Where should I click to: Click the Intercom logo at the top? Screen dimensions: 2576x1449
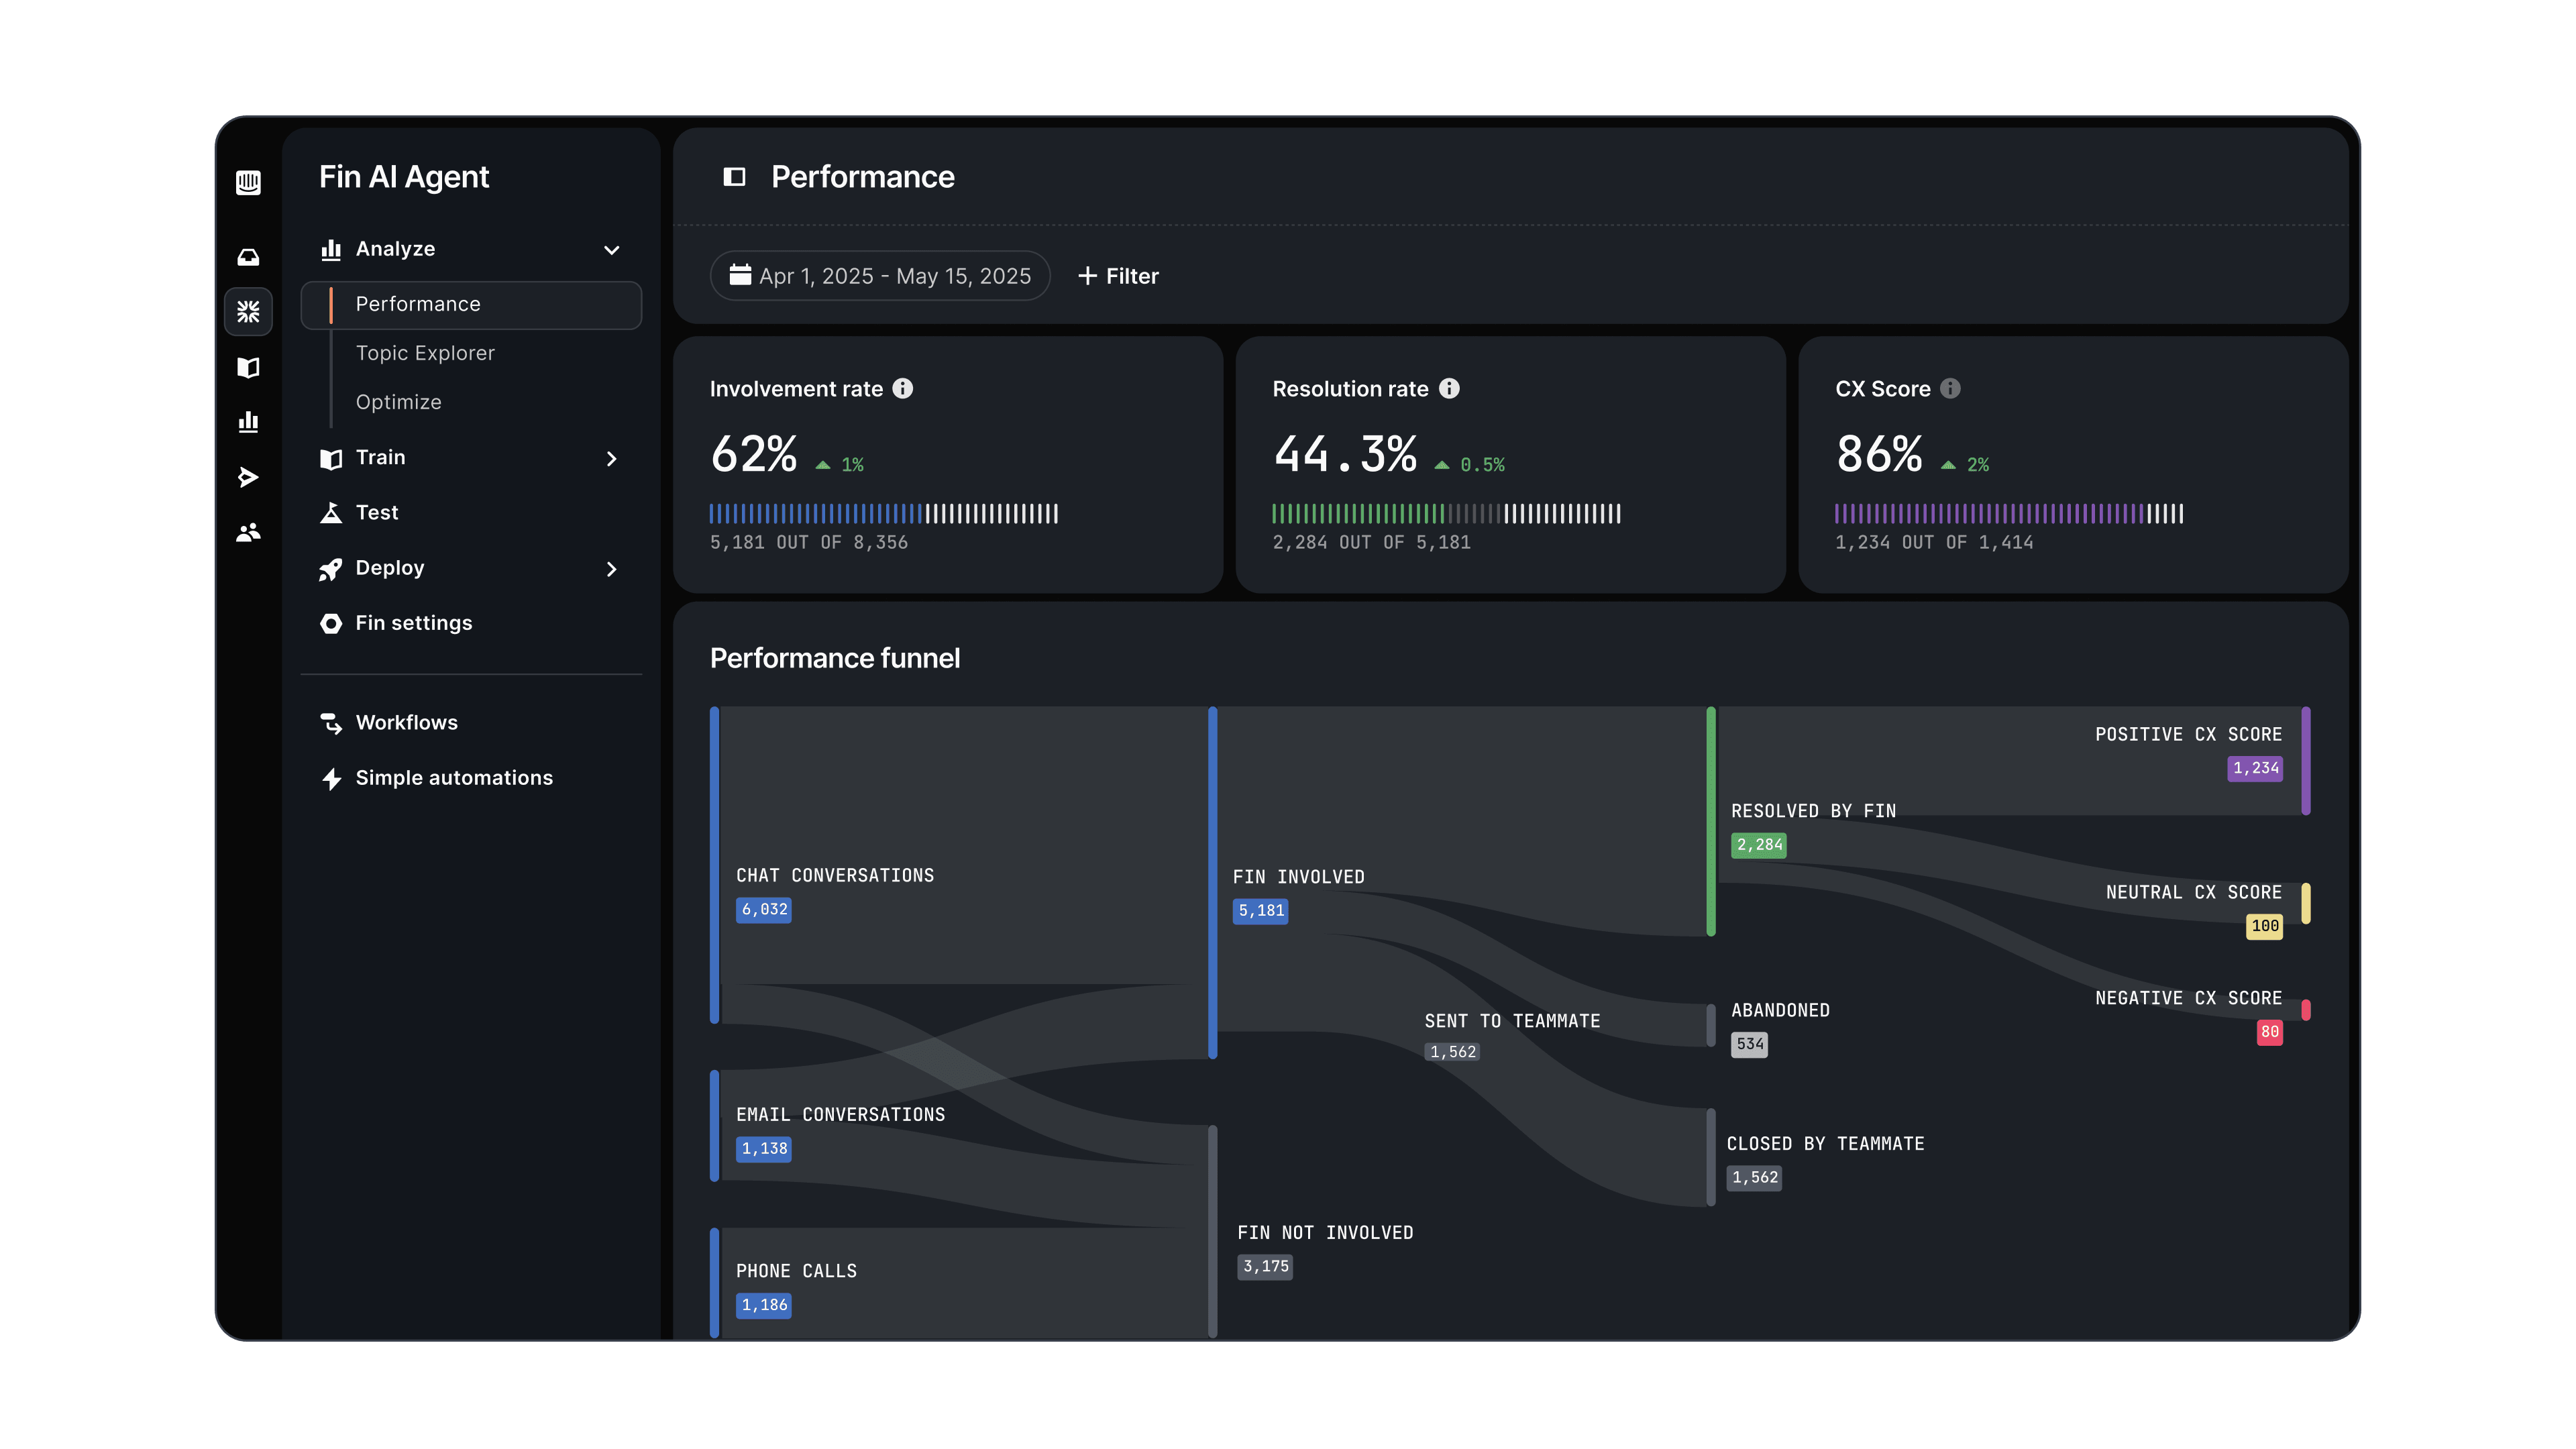point(248,183)
